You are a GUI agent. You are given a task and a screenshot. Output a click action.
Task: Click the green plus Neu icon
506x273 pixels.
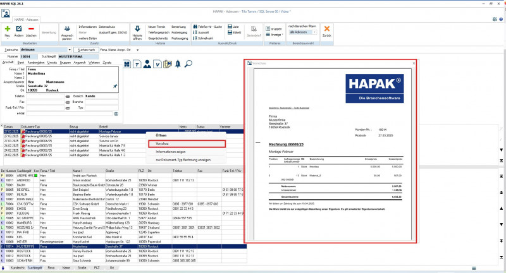pos(8,28)
